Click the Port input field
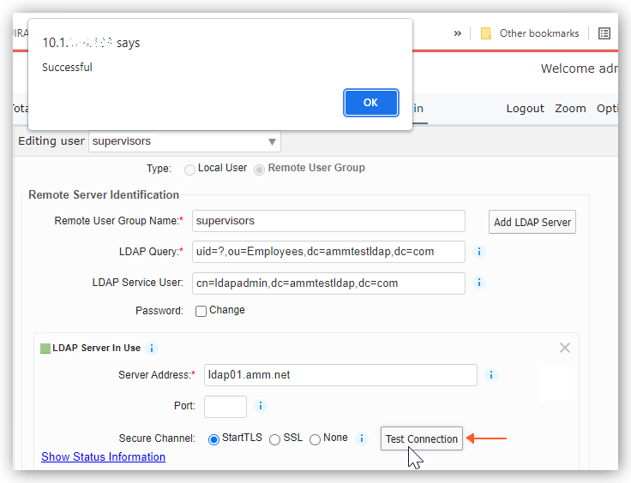Image resolution: width=631 pixels, height=483 pixels. 225,407
